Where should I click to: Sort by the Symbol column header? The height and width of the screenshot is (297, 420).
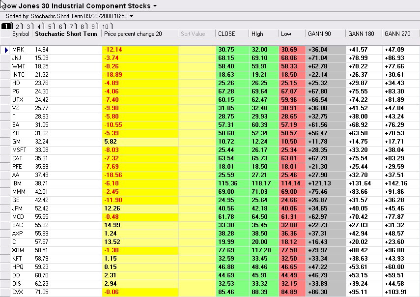click(x=21, y=34)
